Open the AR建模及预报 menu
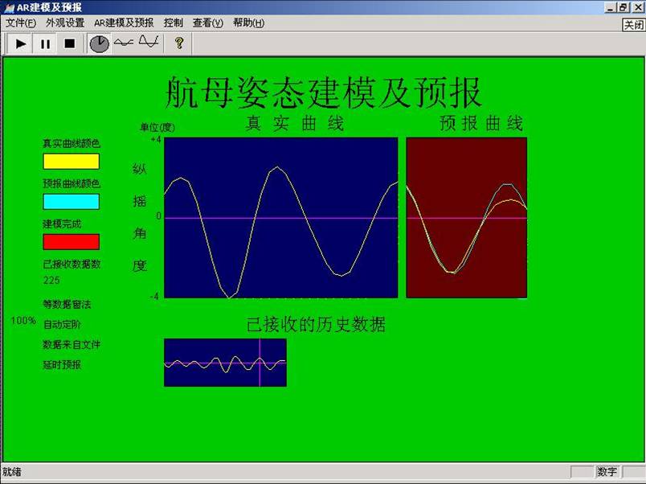646x484 pixels. (x=124, y=23)
